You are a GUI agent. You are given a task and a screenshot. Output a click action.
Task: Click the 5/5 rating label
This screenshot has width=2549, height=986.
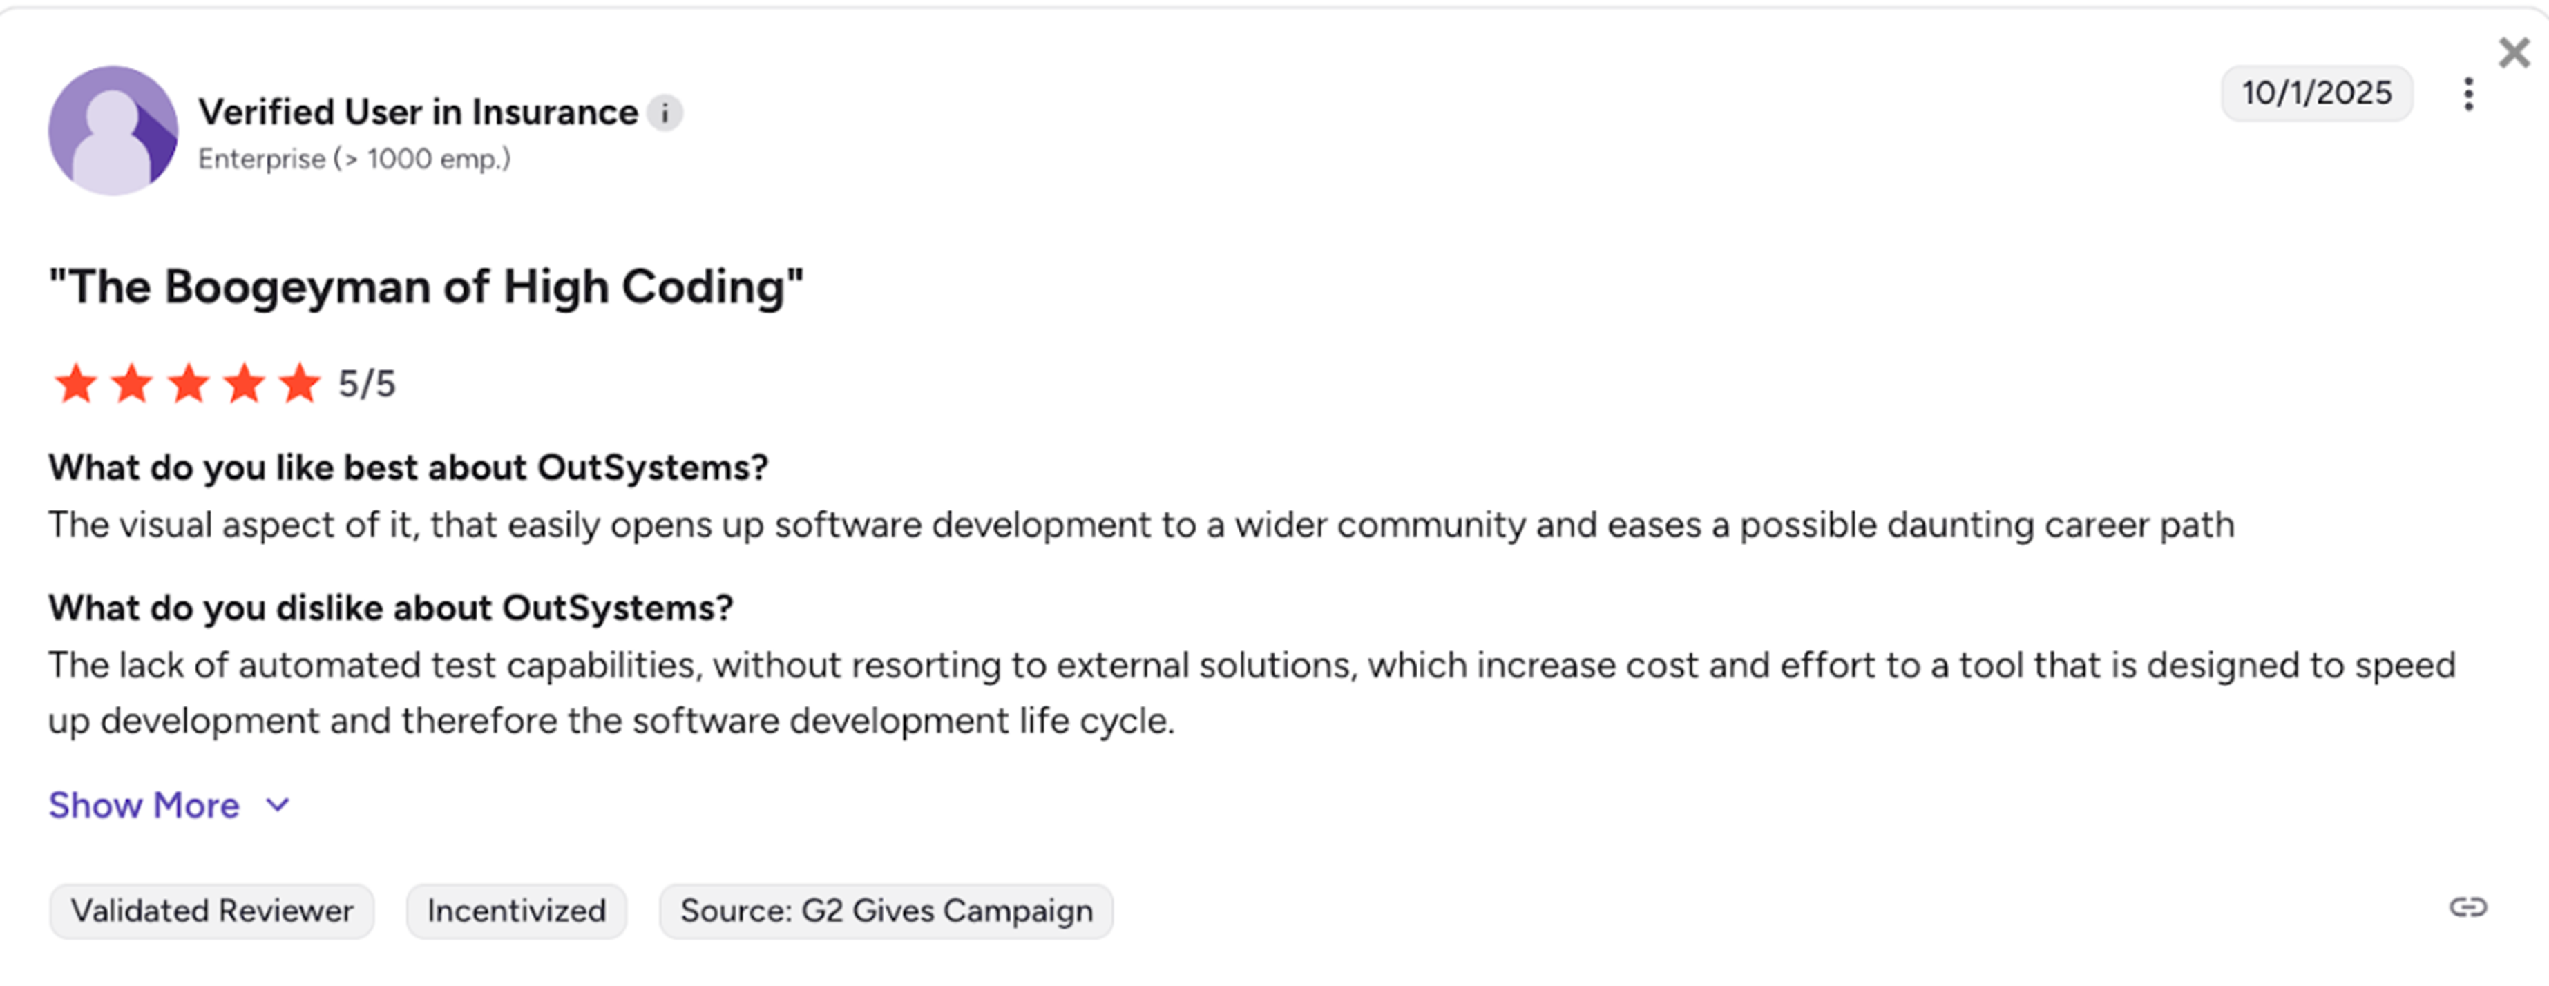[367, 383]
